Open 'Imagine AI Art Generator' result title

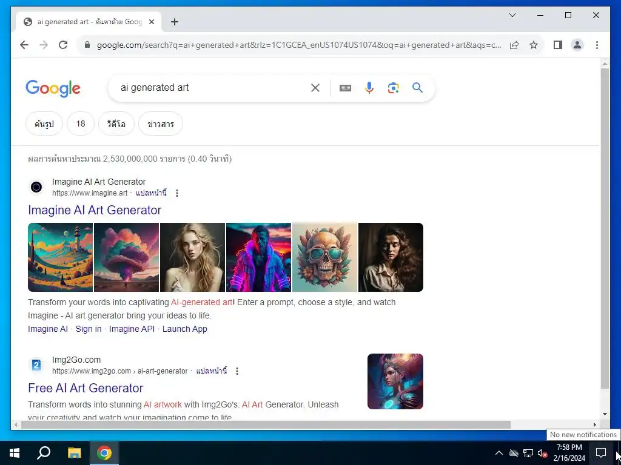click(95, 210)
